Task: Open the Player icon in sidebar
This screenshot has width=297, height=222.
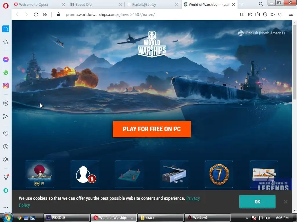Action: (x=6, y=103)
